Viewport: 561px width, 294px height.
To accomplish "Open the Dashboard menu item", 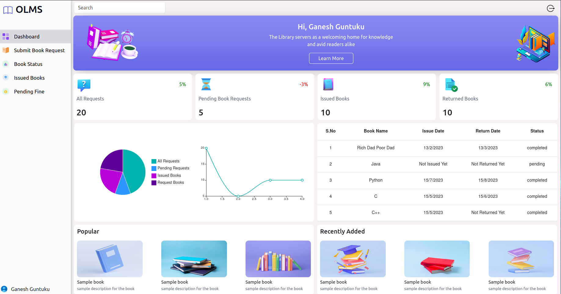I will click(27, 37).
